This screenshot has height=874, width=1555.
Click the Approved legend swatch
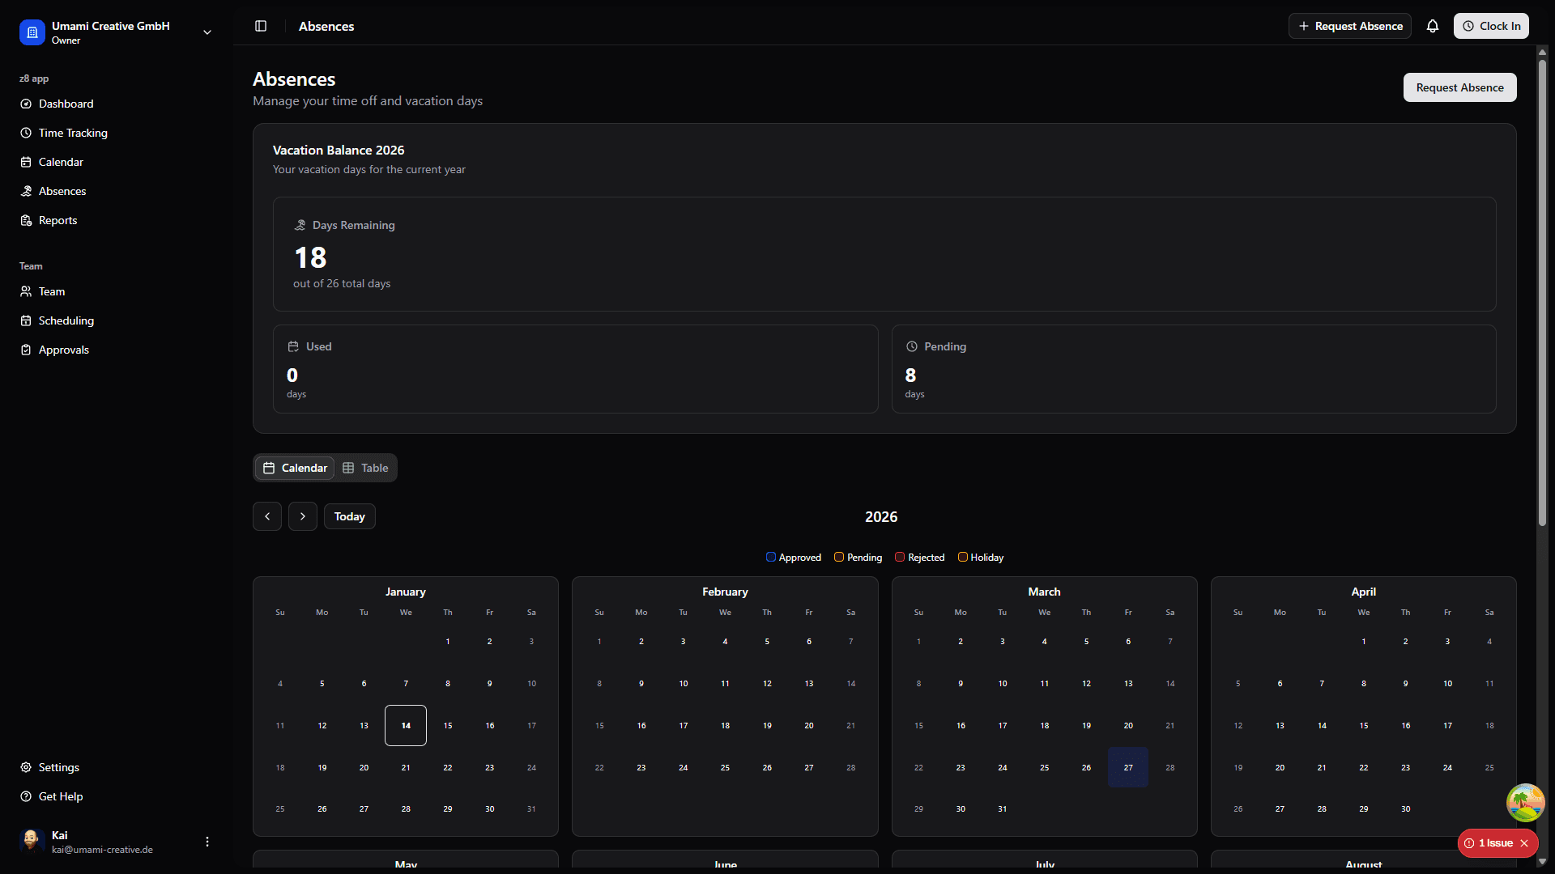tap(771, 557)
